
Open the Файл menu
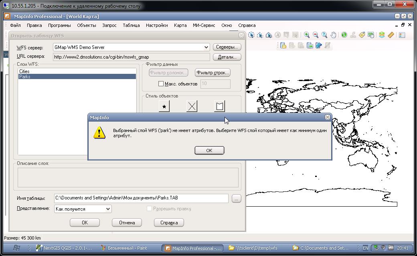(x=15, y=25)
